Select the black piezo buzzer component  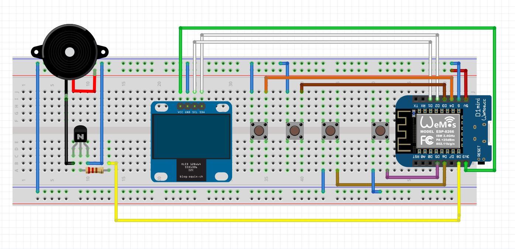pyautogui.click(x=69, y=51)
